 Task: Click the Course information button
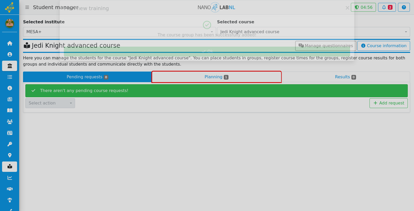pos(384,46)
